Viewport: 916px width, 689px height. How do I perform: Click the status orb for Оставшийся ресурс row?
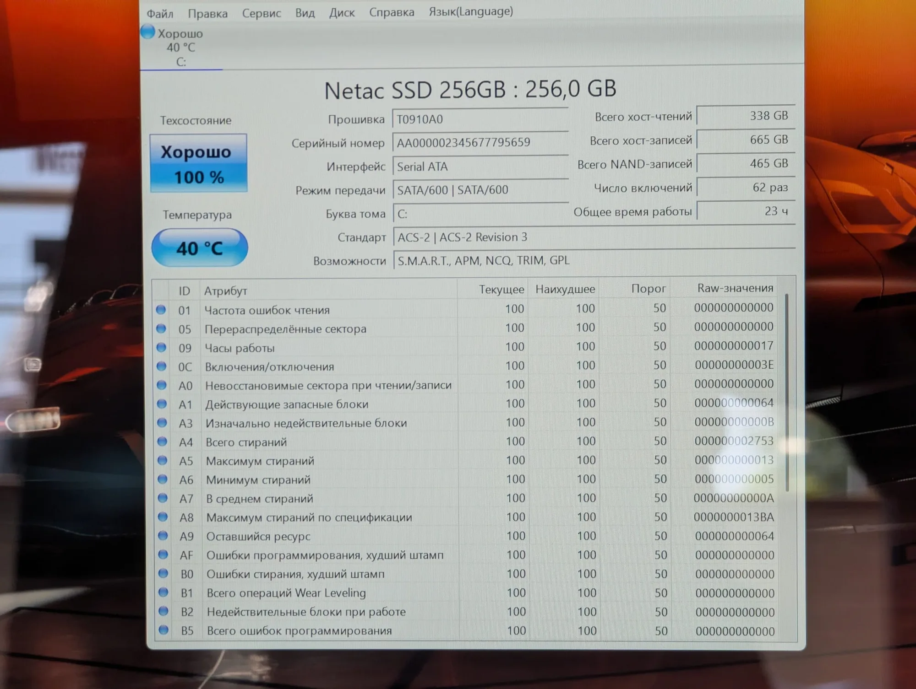(163, 535)
